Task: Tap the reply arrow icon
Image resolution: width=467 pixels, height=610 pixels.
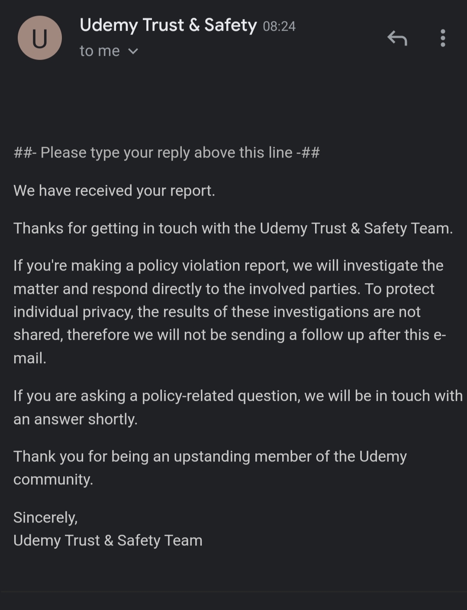Action: (x=397, y=39)
